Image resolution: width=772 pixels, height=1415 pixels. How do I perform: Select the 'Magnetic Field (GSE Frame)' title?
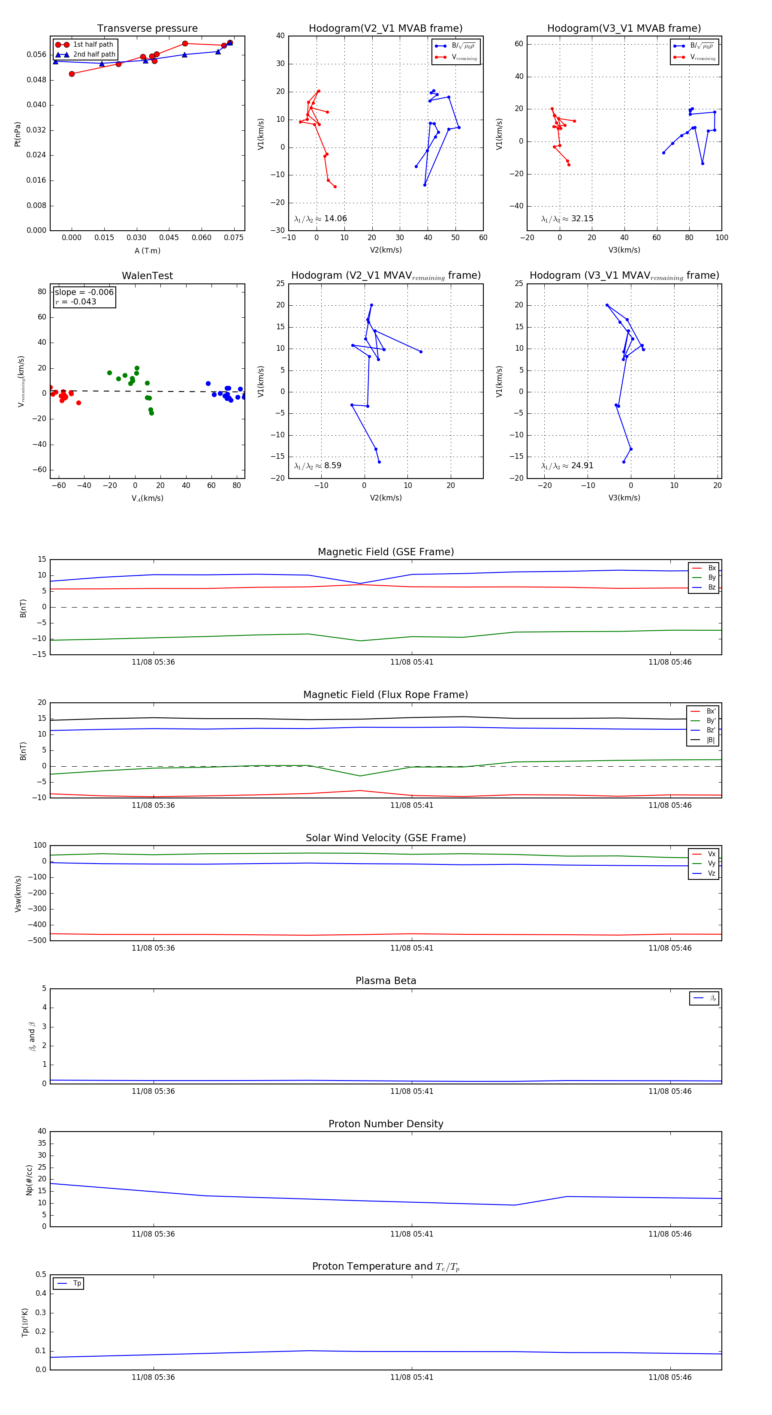tap(386, 552)
